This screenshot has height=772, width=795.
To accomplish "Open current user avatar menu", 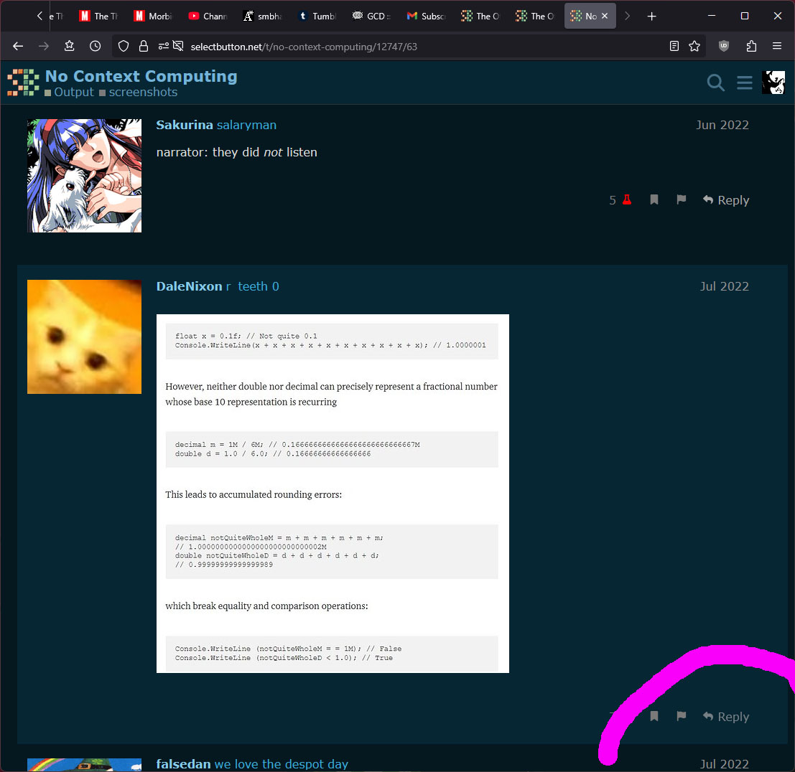I will click(773, 83).
